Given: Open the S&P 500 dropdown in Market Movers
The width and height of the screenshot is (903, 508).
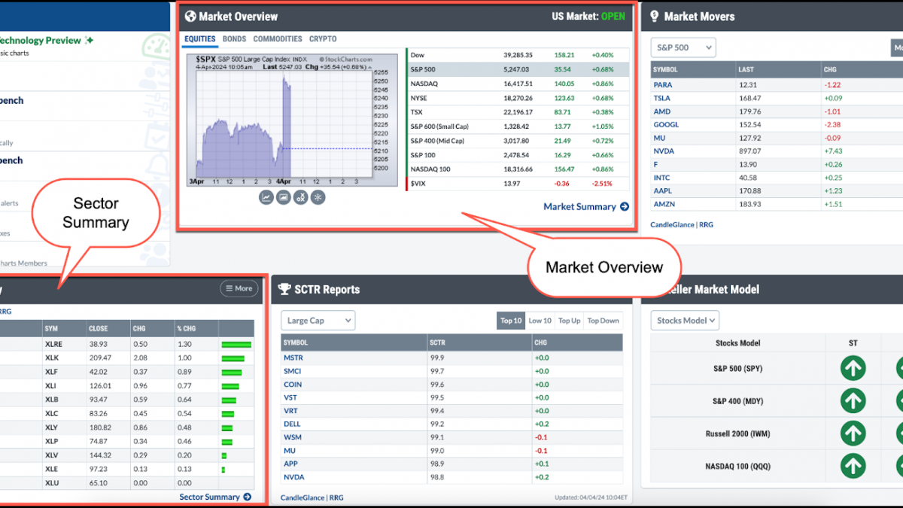Looking at the screenshot, I should tap(683, 47).
